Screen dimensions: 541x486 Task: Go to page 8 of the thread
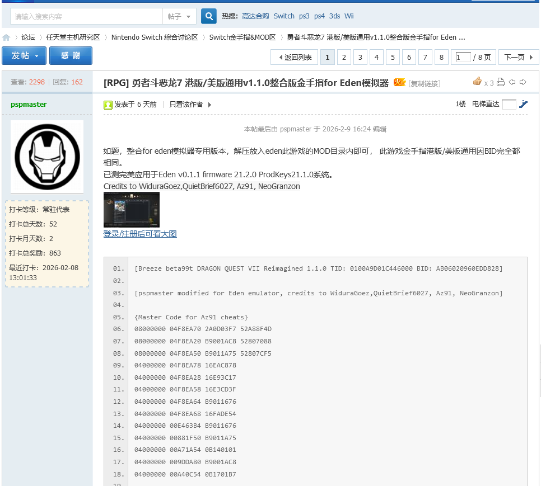pos(441,57)
